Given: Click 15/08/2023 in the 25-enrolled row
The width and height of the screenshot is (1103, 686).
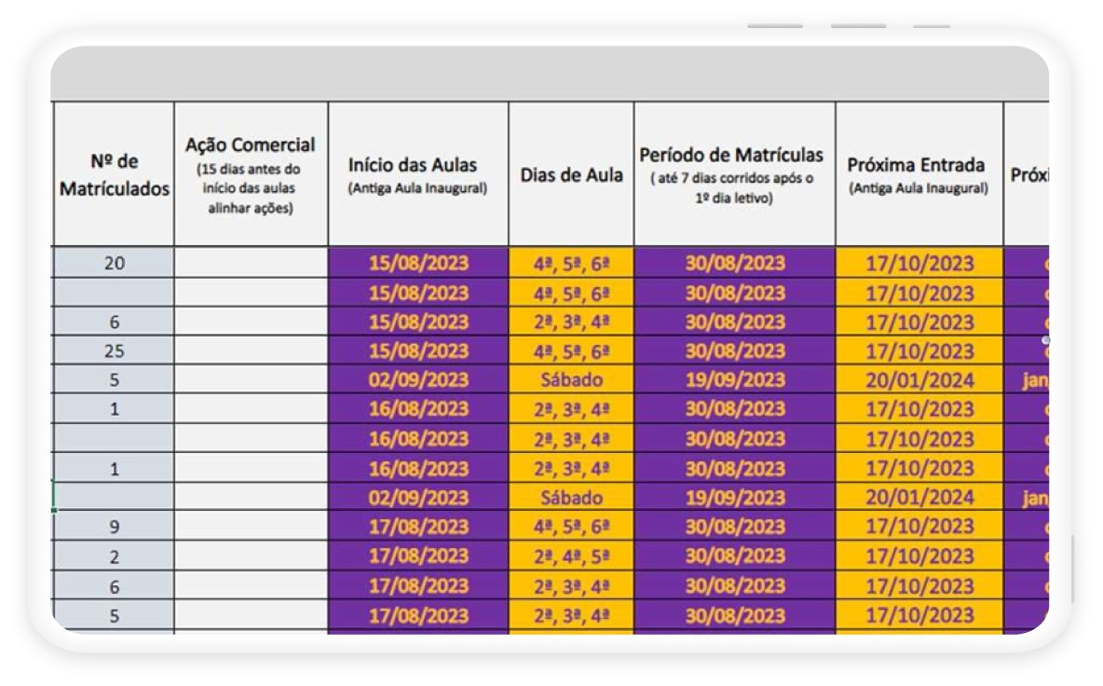Looking at the screenshot, I should point(418,350).
